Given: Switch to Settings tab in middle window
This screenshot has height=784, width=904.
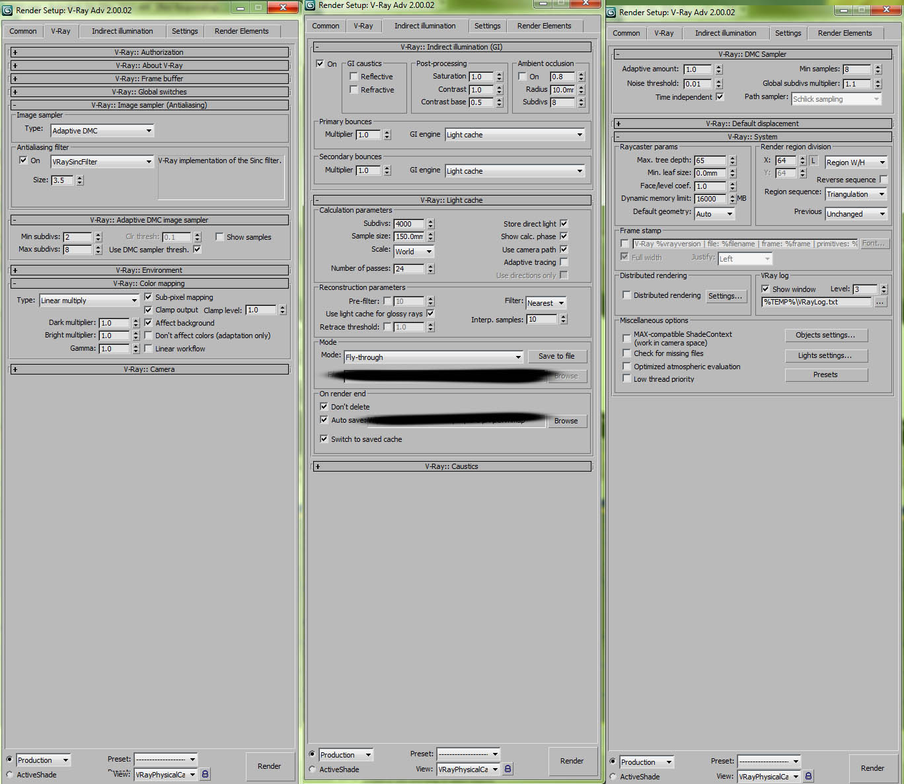Looking at the screenshot, I should 488,26.
